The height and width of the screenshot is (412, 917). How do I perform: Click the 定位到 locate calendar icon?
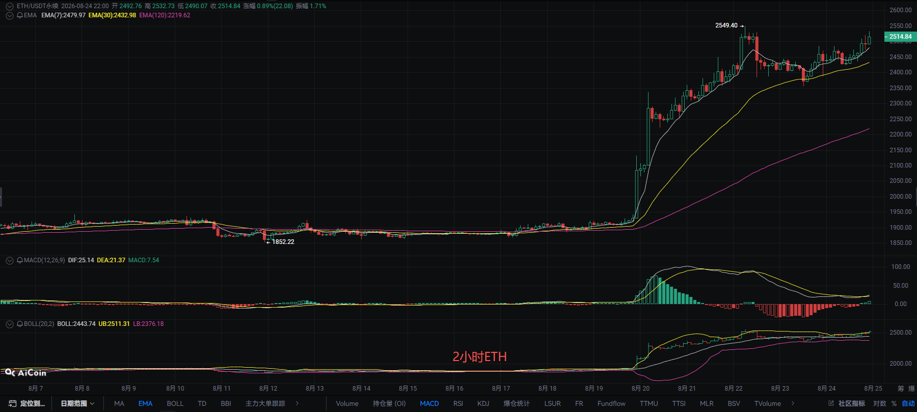pyautogui.click(x=12, y=403)
